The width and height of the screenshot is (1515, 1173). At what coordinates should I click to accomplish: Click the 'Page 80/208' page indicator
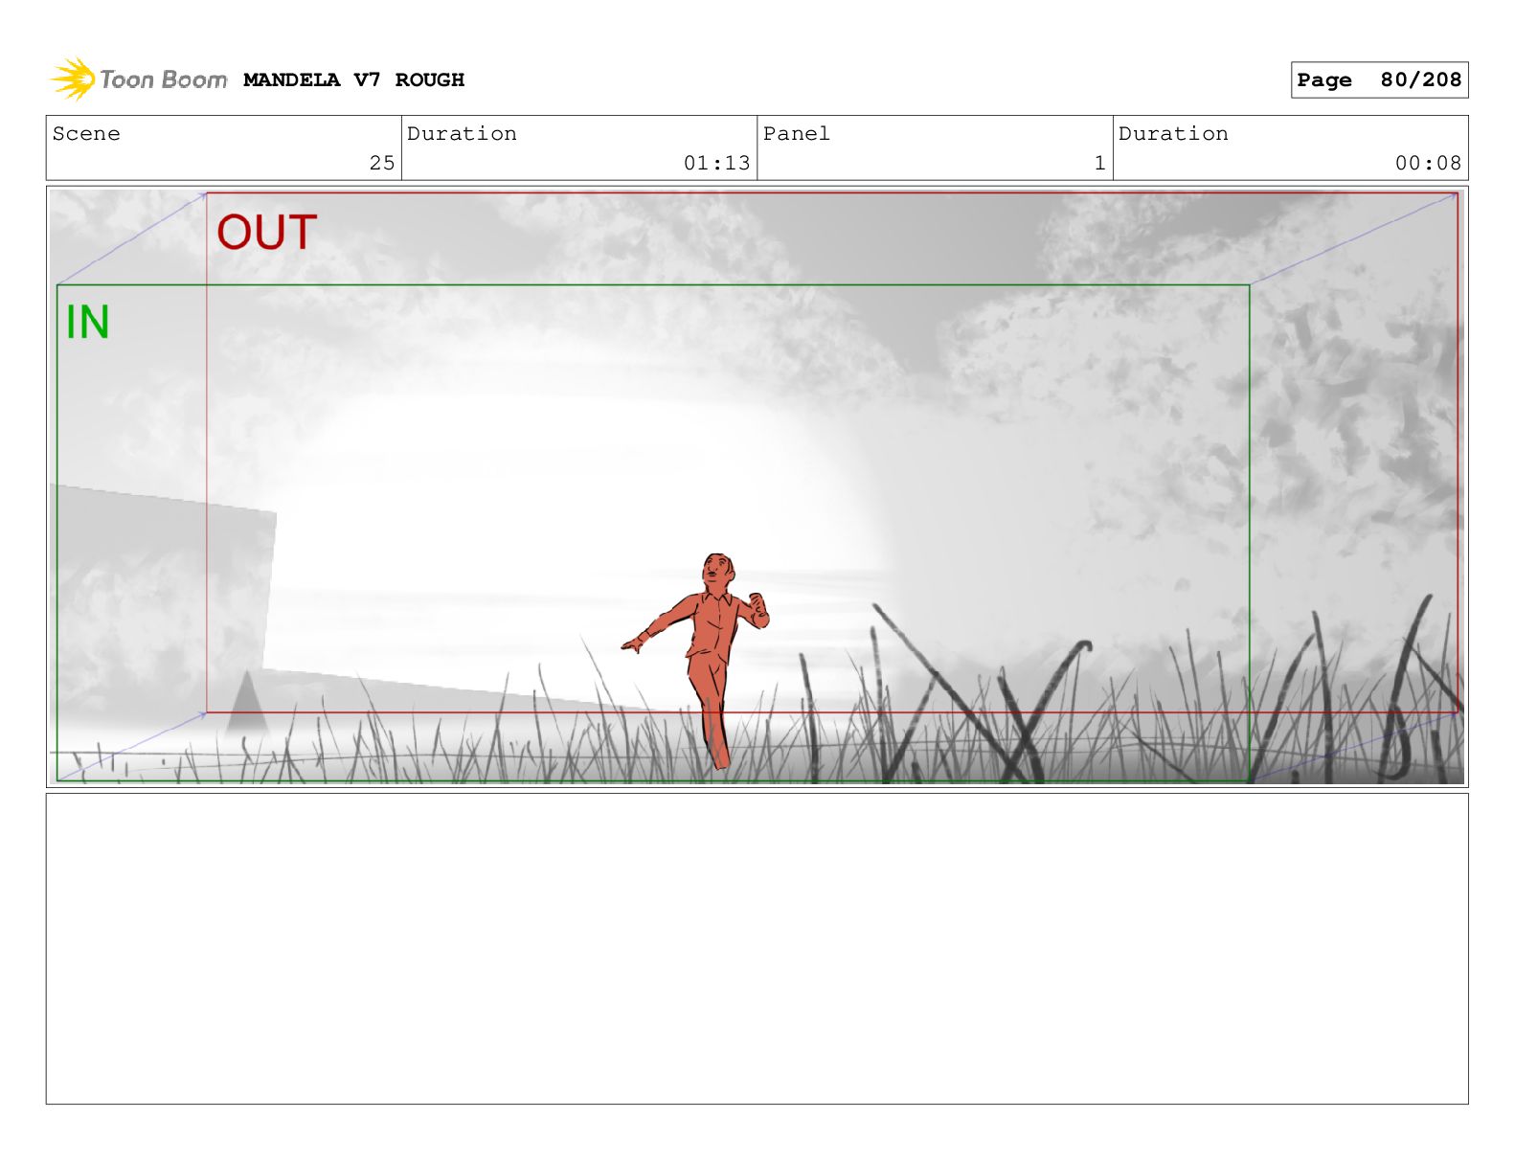tap(1379, 80)
